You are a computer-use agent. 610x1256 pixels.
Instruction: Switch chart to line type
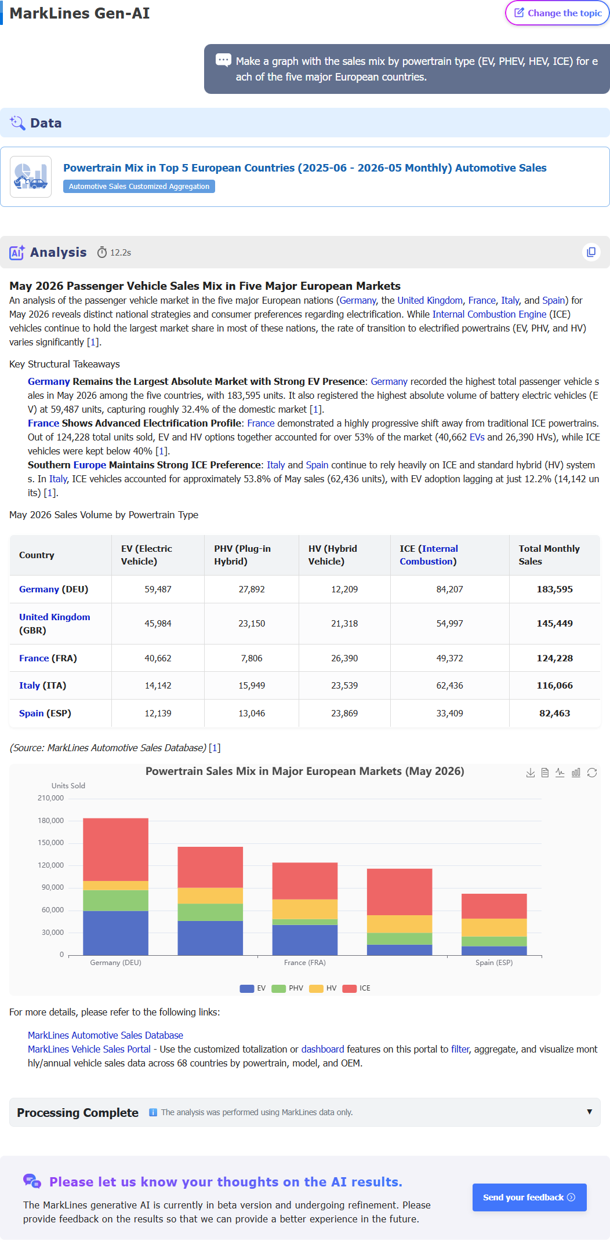pyautogui.click(x=560, y=773)
